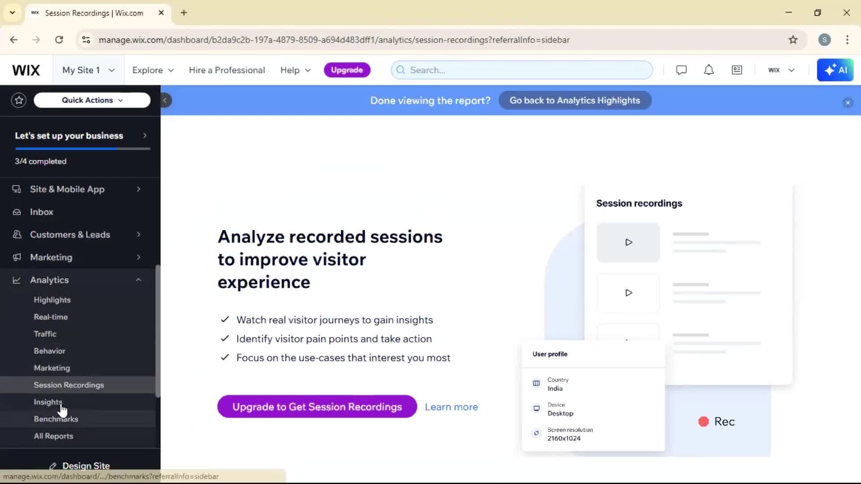This screenshot has width=861, height=484.
Task: Click the browser address bar URL
Action: tap(334, 40)
